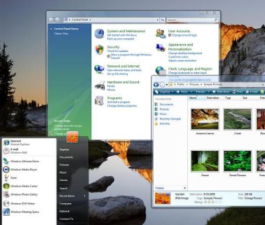Open the Views dropdown in Explorer toolbar
Screen dimensions: 265x225
pos(184,92)
